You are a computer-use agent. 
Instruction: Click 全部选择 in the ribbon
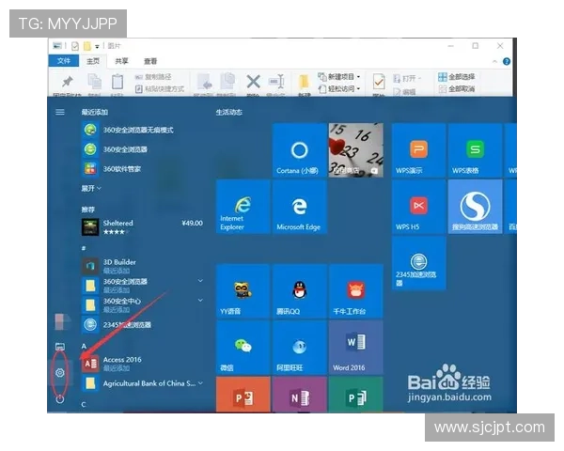click(x=457, y=77)
